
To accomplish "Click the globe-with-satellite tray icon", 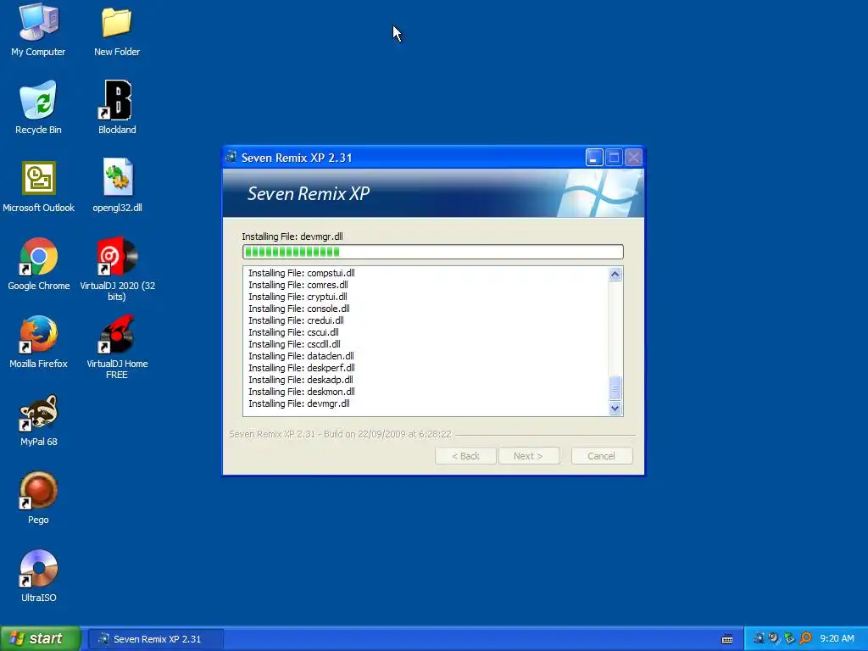I will (x=774, y=638).
